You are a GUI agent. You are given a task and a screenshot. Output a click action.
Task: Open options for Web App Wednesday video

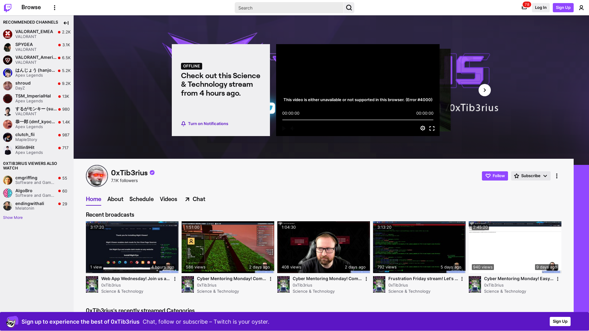175,279
